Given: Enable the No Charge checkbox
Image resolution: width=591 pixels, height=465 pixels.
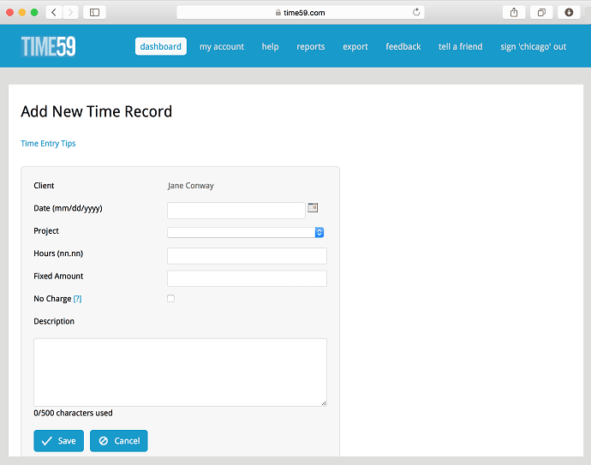Looking at the screenshot, I should tap(171, 298).
